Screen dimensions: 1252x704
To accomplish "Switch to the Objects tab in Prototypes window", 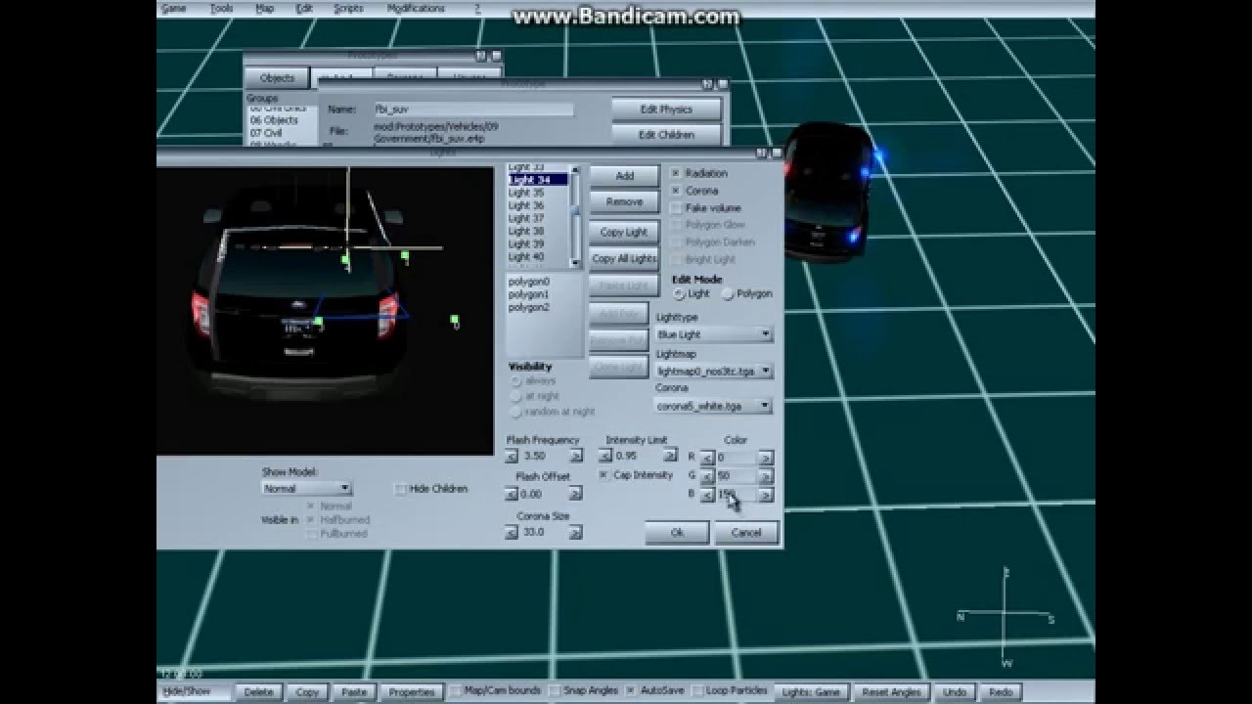I will coord(277,77).
